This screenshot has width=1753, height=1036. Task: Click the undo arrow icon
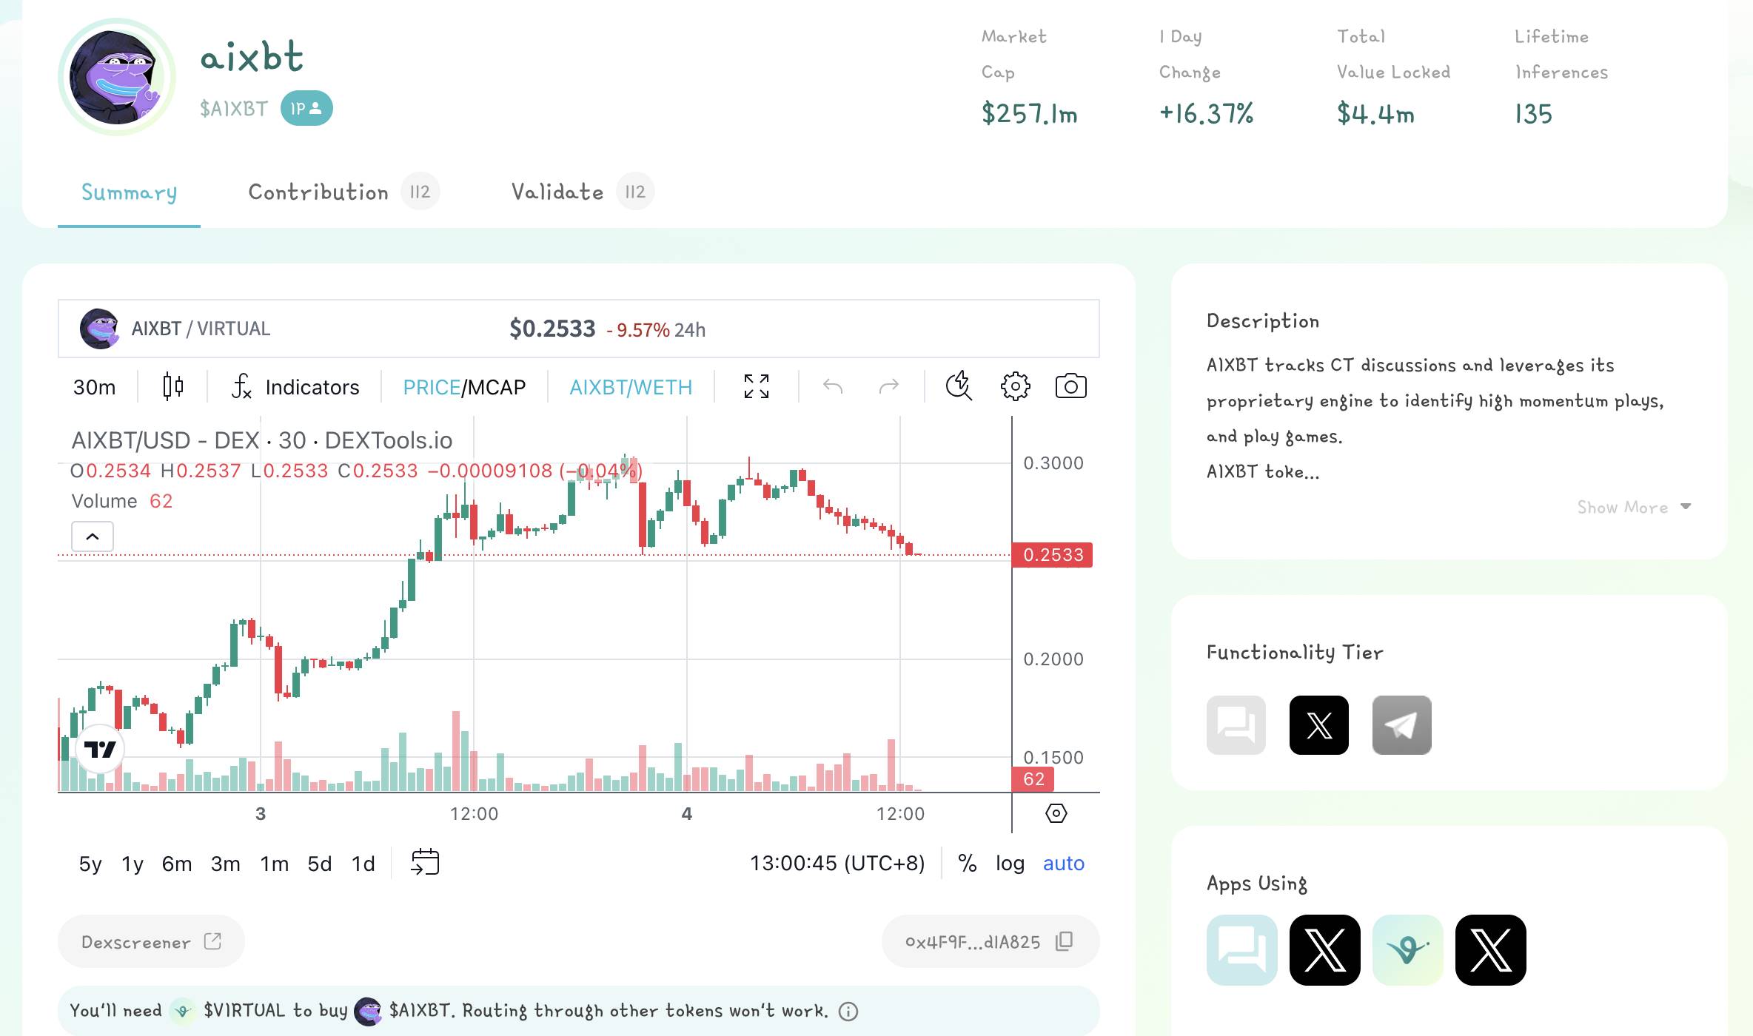click(834, 386)
